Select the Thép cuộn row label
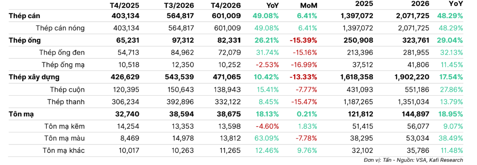This screenshot has height=165, width=477. tap(68, 89)
